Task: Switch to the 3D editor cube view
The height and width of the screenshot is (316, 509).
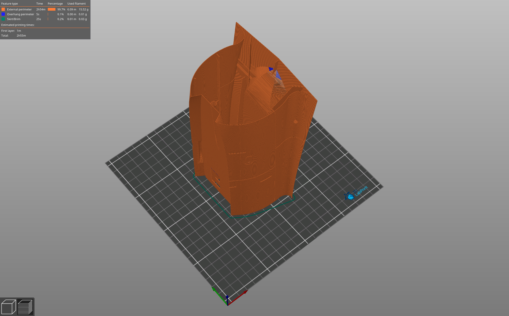Action: (x=8, y=307)
